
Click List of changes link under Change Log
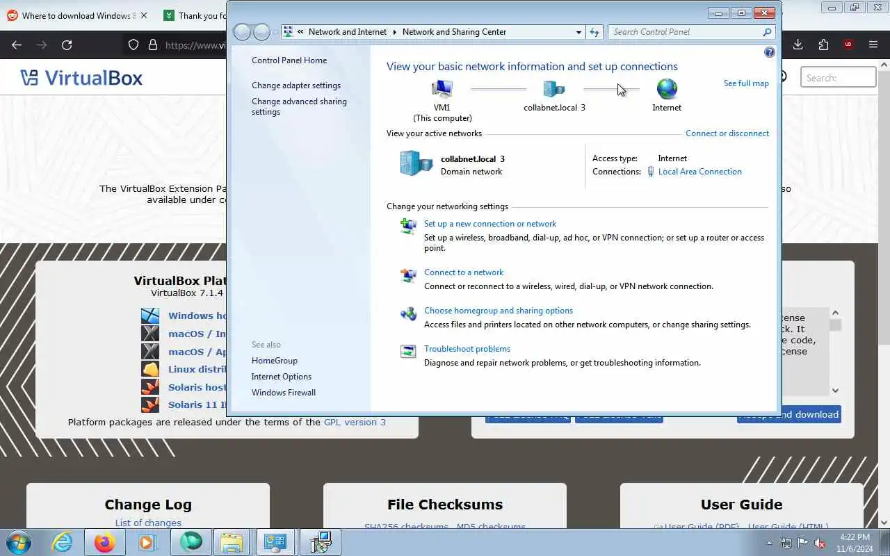pos(148,523)
